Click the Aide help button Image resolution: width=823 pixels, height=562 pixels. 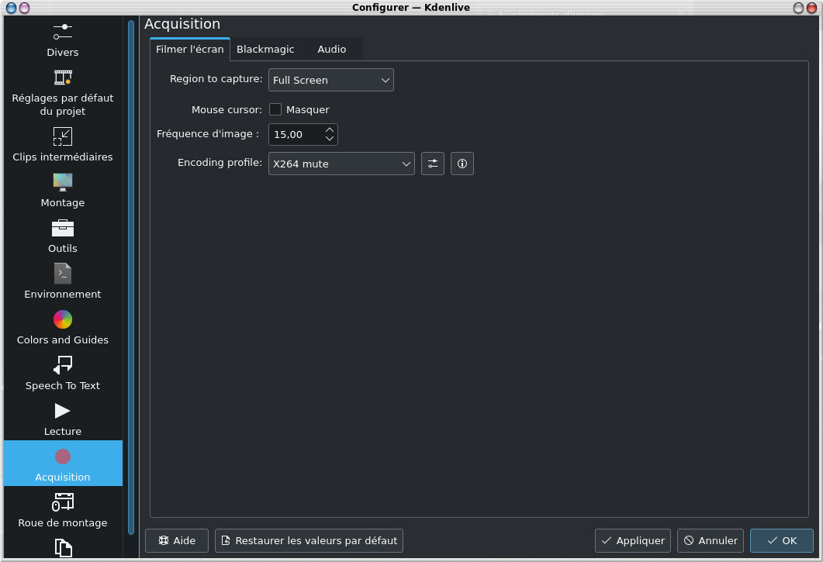click(x=176, y=540)
